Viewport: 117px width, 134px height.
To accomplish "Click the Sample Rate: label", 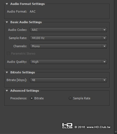I will coord(18,38).
